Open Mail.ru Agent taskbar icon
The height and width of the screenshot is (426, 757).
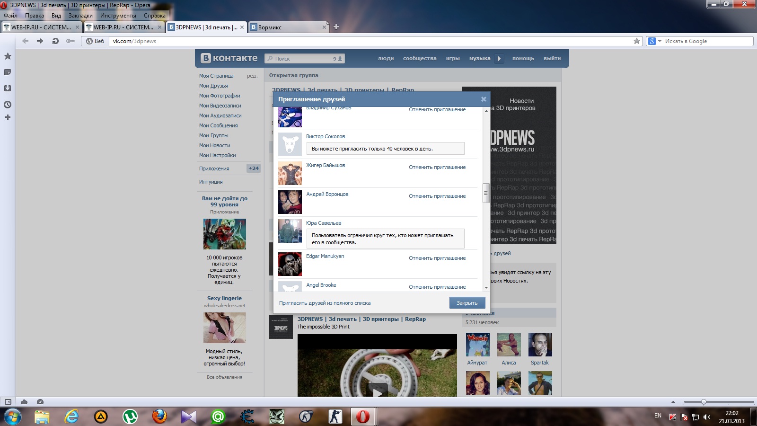[218, 417]
